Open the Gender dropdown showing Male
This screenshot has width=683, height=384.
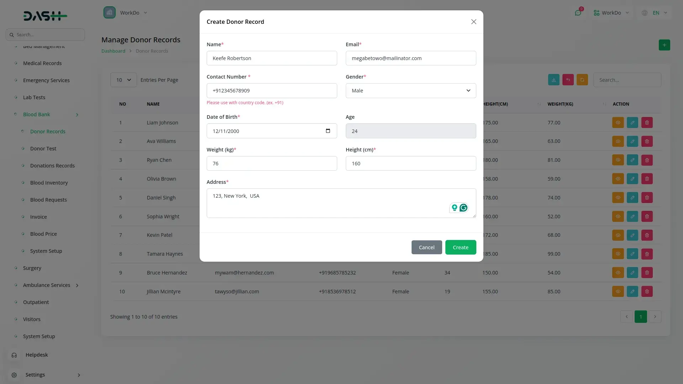click(x=411, y=91)
